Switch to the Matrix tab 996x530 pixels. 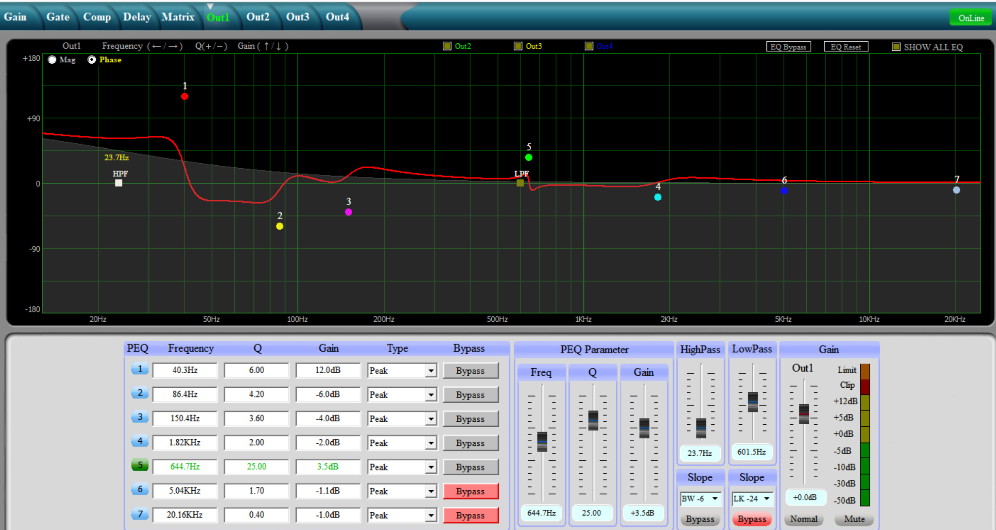coord(178,17)
